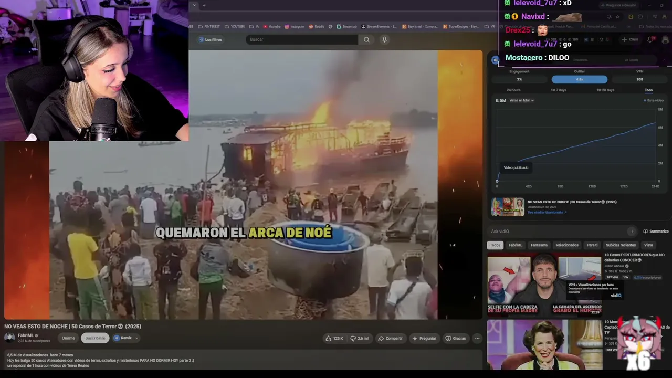Viewport: 672px width, 378px height.
Task: Open a new browser tab
Action: click(204, 5)
